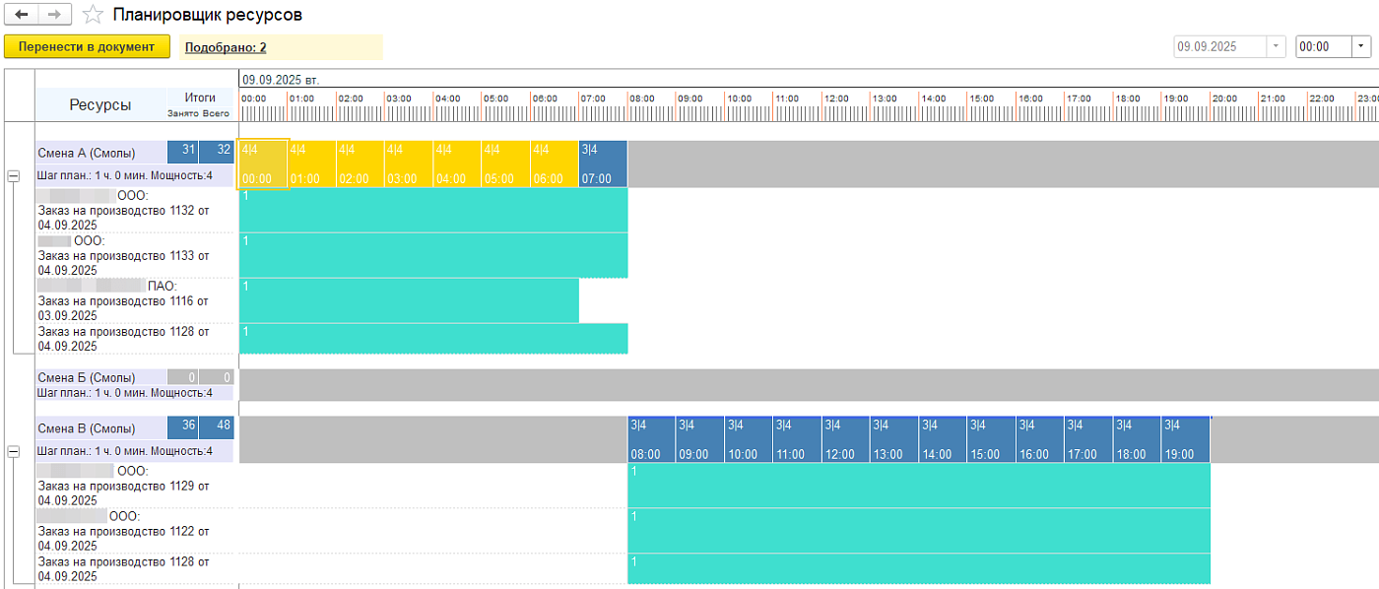Open the time 00:00 dropdown arrow
This screenshot has height=589, width=1379.
[x=1362, y=46]
